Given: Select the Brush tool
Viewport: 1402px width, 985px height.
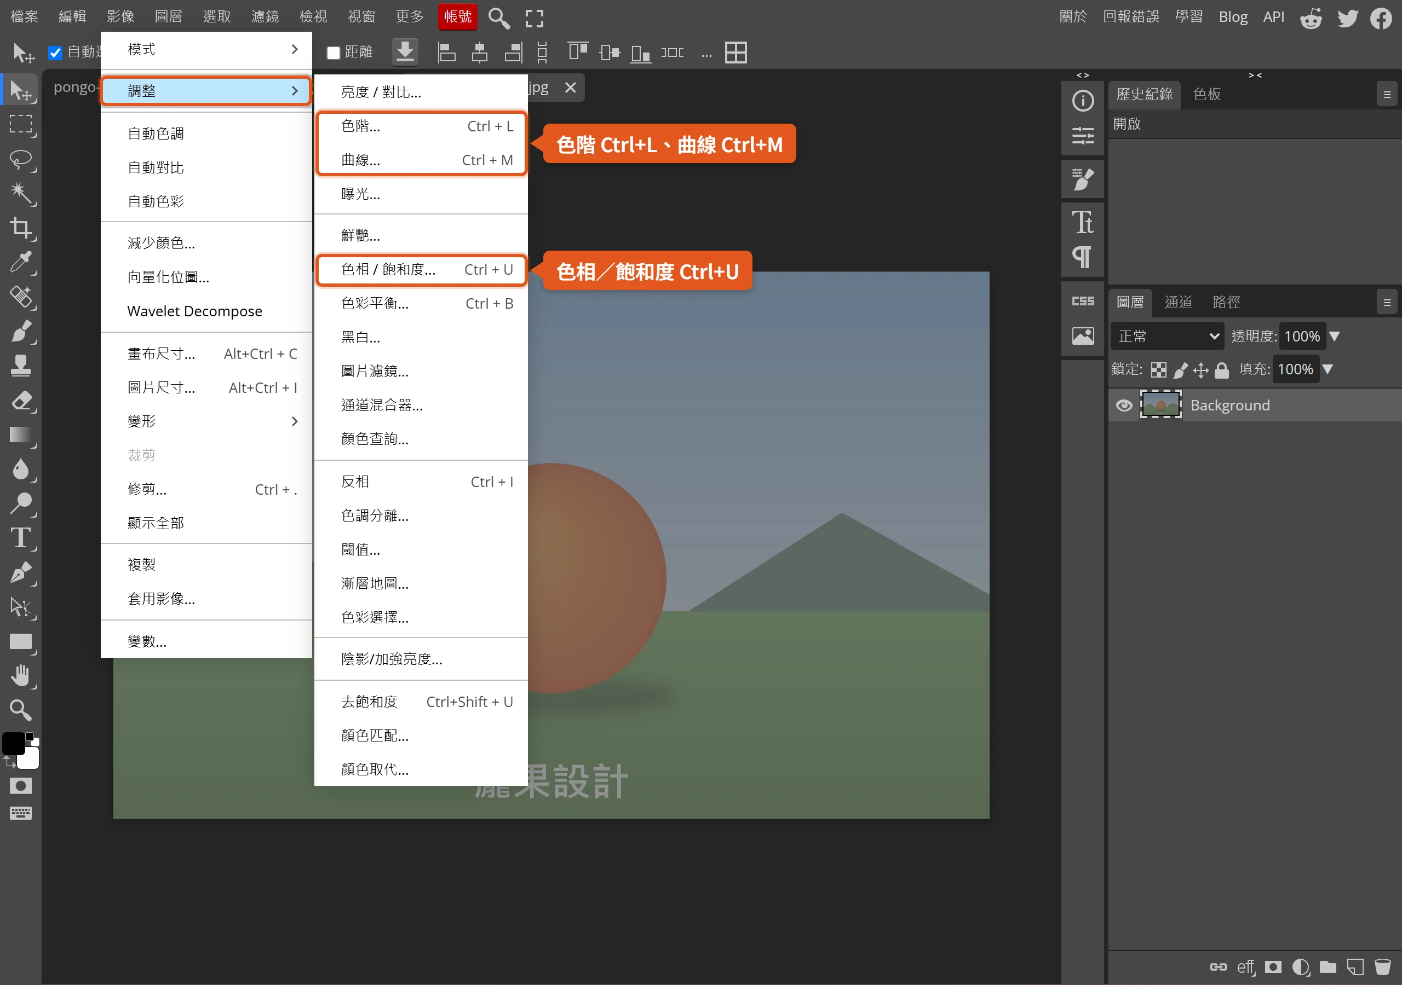Looking at the screenshot, I should click(x=21, y=332).
